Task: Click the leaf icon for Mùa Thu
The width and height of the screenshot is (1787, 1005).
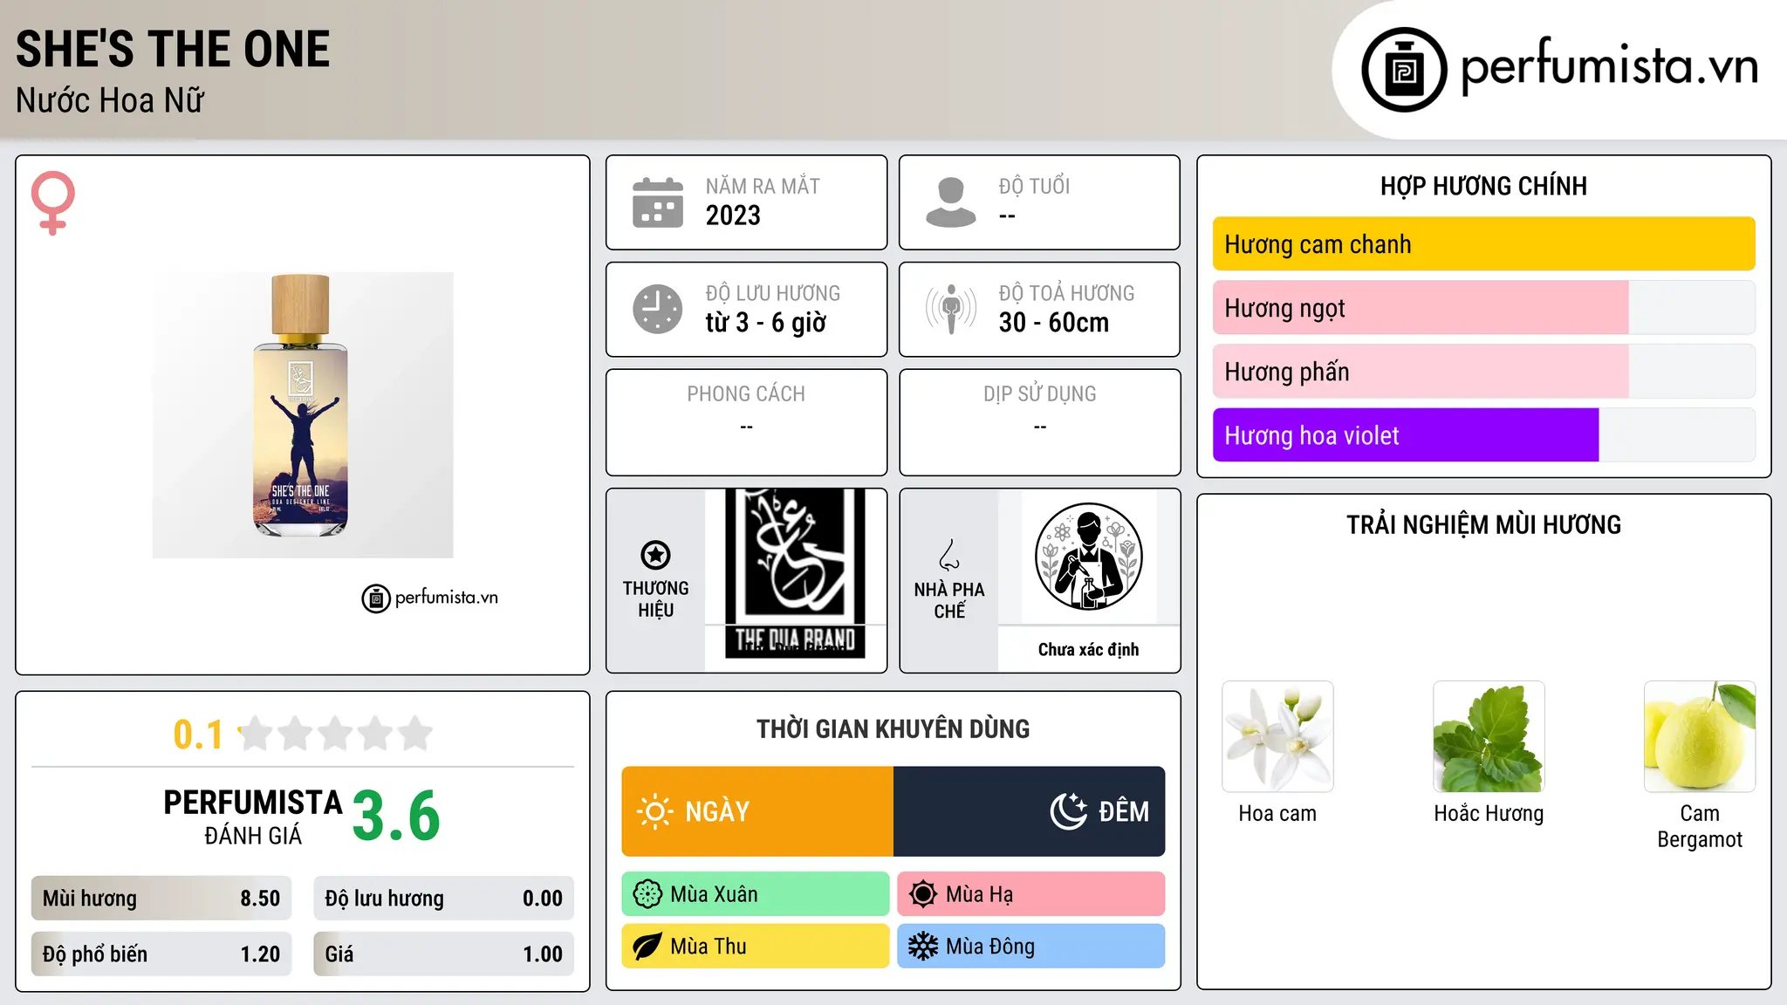Action: coord(647,947)
